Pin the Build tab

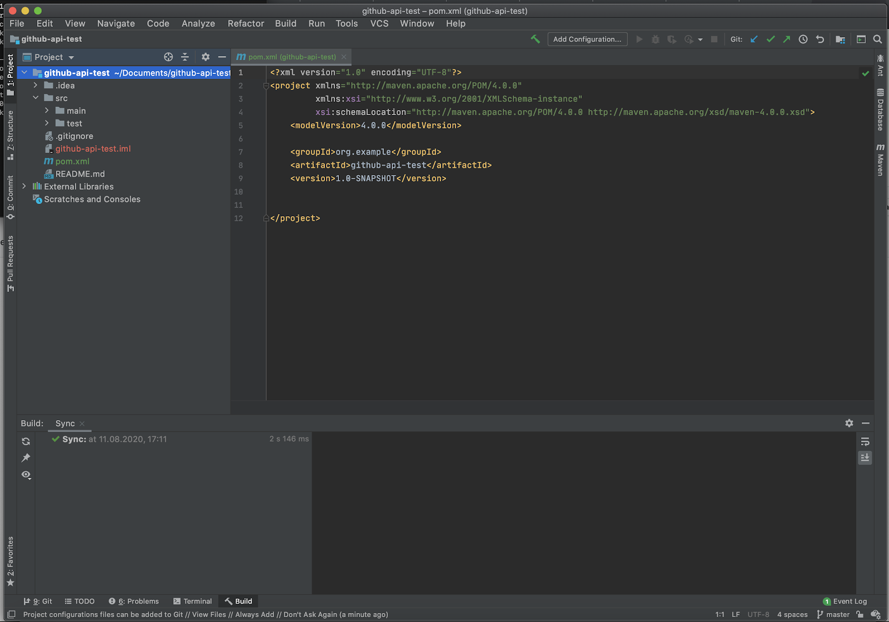tap(26, 458)
